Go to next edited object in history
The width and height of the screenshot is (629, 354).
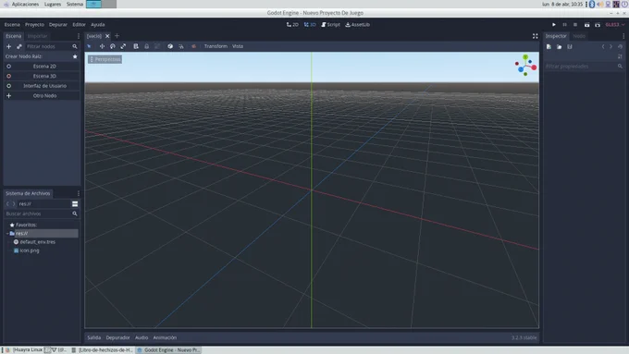[610, 46]
